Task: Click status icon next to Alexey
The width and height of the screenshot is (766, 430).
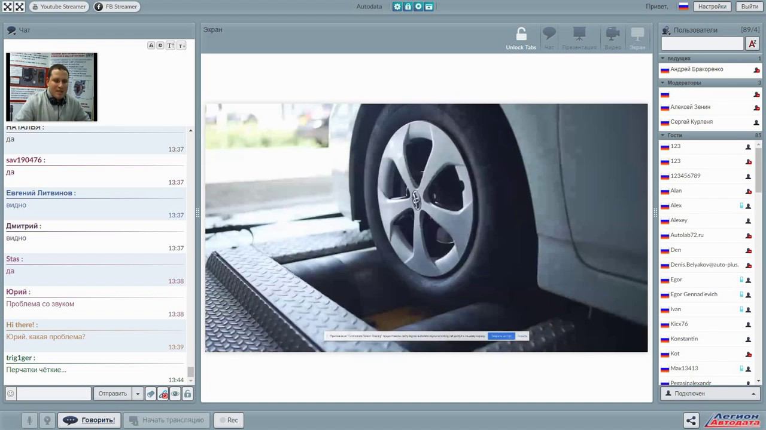Action: (748, 221)
